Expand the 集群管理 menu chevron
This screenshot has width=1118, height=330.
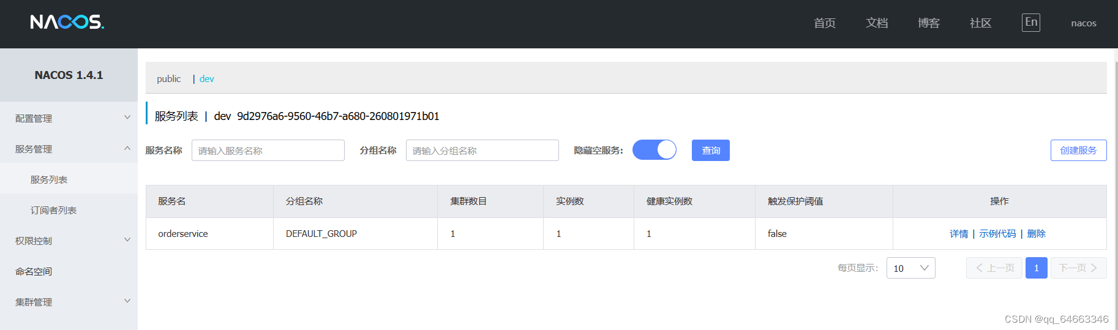[x=127, y=301]
